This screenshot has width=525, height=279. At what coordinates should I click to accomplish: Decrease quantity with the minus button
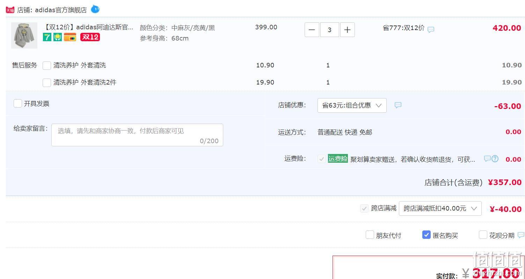[x=312, y=30]
